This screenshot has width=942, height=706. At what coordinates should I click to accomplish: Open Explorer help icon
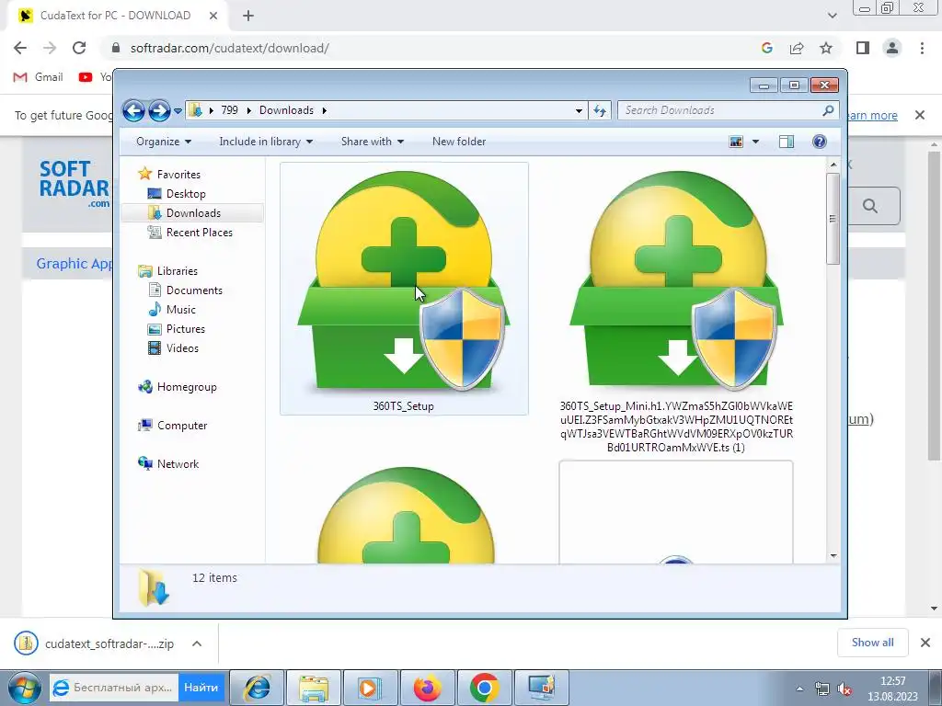[x=820, y=142]
